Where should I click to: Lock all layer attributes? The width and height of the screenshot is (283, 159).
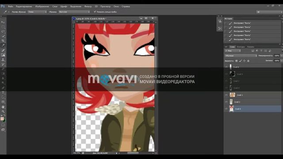pos(249,61)
